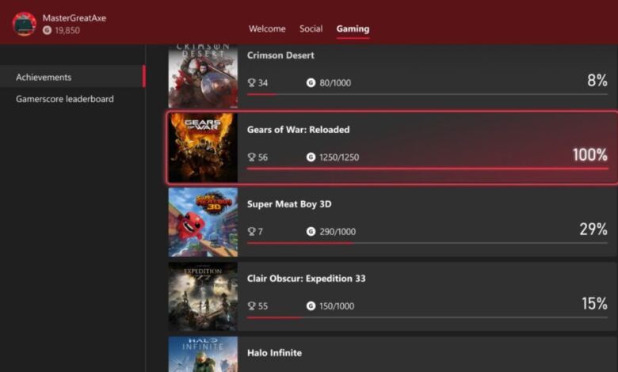Click the trophy icon for Clair Obscur
Image resolution: width=618 pixels, height=372 pixels.
(x=251, y=306)
